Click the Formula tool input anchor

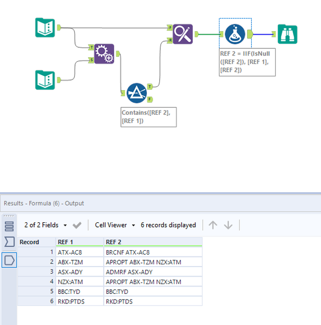(x=222, y=34)
